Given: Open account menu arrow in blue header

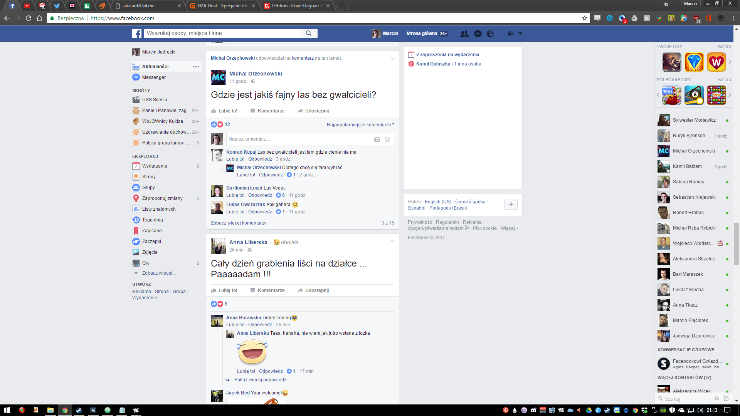Looking at the screenshot, I should tap(520, 34).
